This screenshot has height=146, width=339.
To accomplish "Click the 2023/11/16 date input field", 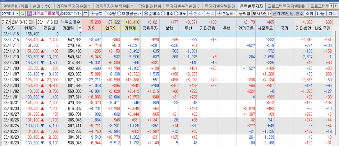I will click(x=72, y=14).
